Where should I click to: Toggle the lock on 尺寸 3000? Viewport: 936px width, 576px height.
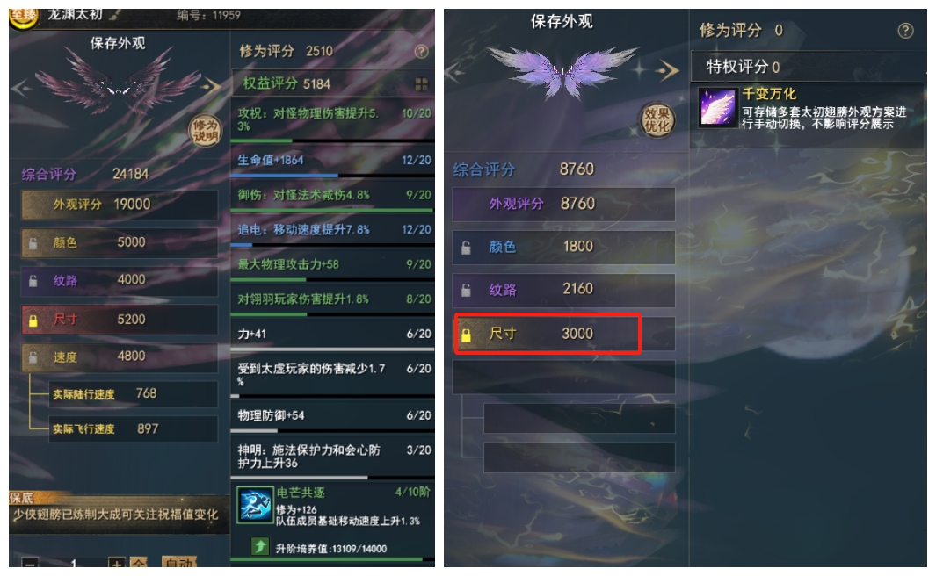click(466, 335)
